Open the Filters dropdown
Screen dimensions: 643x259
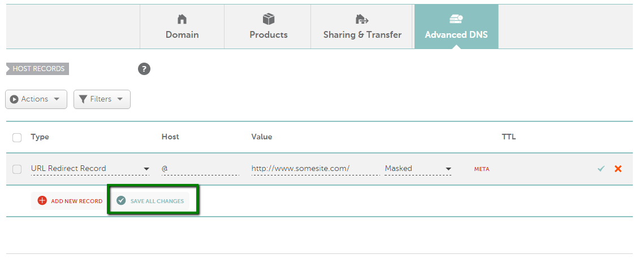click(x=102, y=99)
